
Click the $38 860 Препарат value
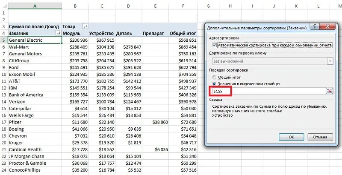pos(155,122)
